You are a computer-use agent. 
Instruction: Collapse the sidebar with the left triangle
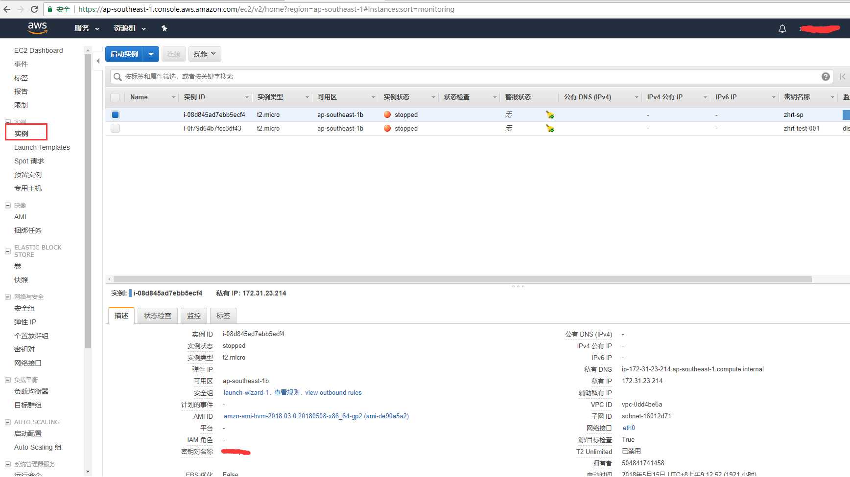[98, 61]
